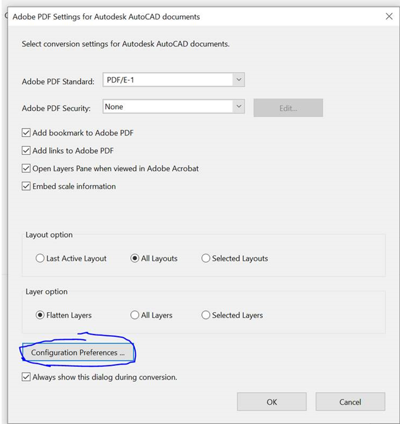Select Last Active Layout option
Viewport: 400px width, 424px height.
point(40,259)
